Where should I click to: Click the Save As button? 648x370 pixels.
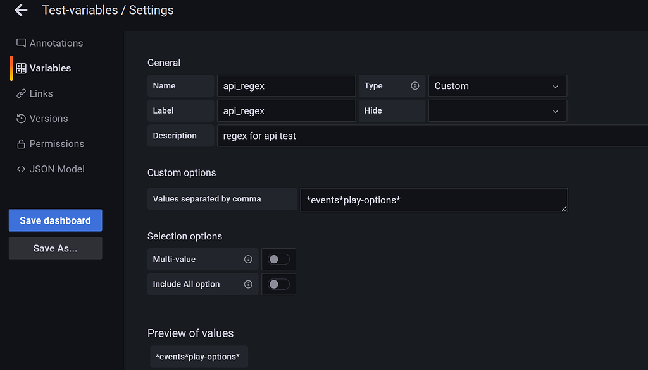tap(55, 248)
